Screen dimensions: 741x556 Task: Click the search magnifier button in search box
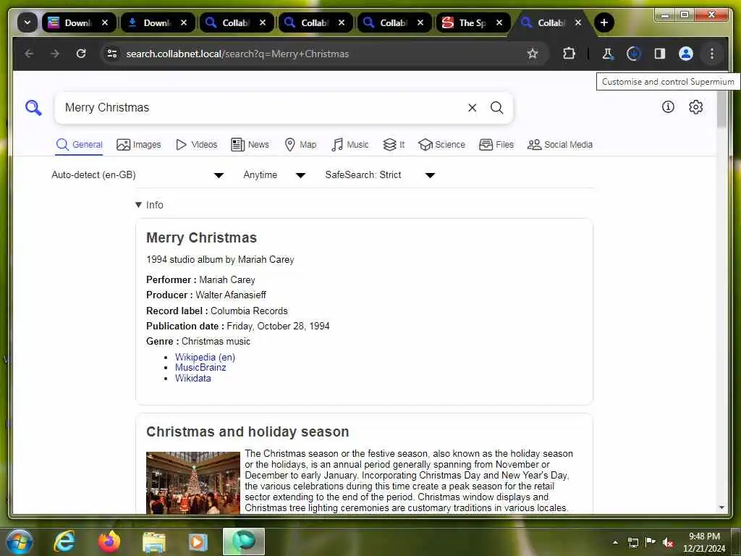[496, 108]
